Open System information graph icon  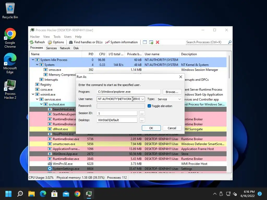[107, 42]
